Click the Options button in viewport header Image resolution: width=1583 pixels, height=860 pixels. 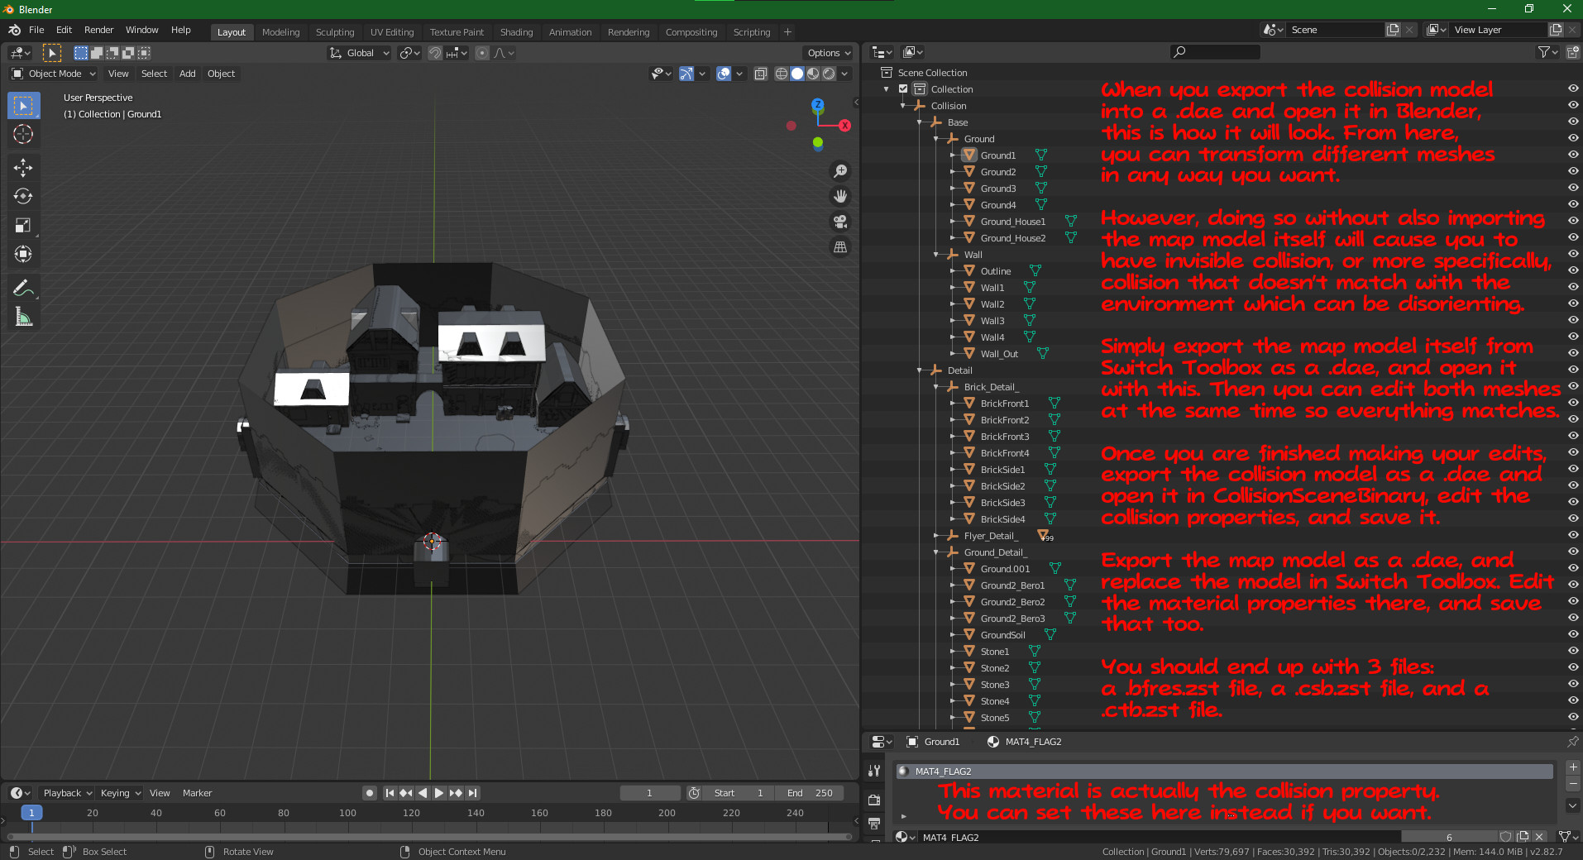pyautogui.click(x=828, y=53)
